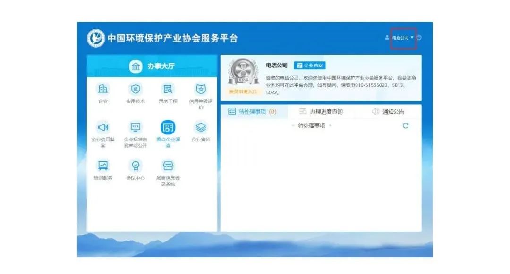Viewport: 510px width, 274px height.
Task: Open the 展商信息登录系统 storefront icon
Action: click(168, 166)
